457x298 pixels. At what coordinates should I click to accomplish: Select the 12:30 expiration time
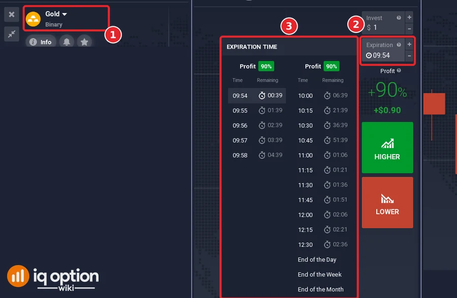click(x=322, y=244)
